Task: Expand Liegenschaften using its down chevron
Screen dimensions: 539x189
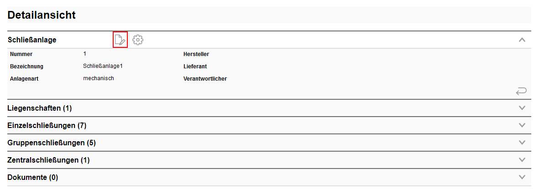Action: coord(523,108)
